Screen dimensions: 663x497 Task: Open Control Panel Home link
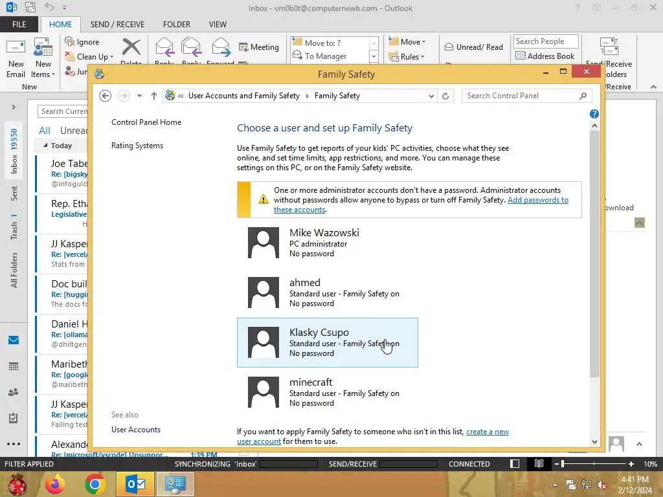point(146,122)
